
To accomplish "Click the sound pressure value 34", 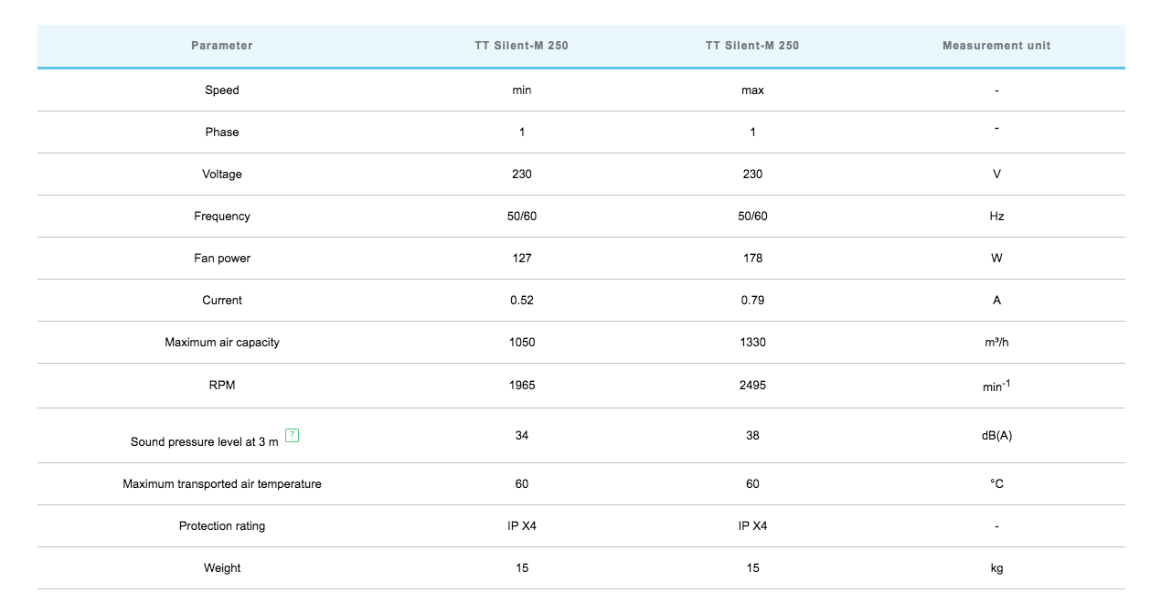I will (522, 436).
